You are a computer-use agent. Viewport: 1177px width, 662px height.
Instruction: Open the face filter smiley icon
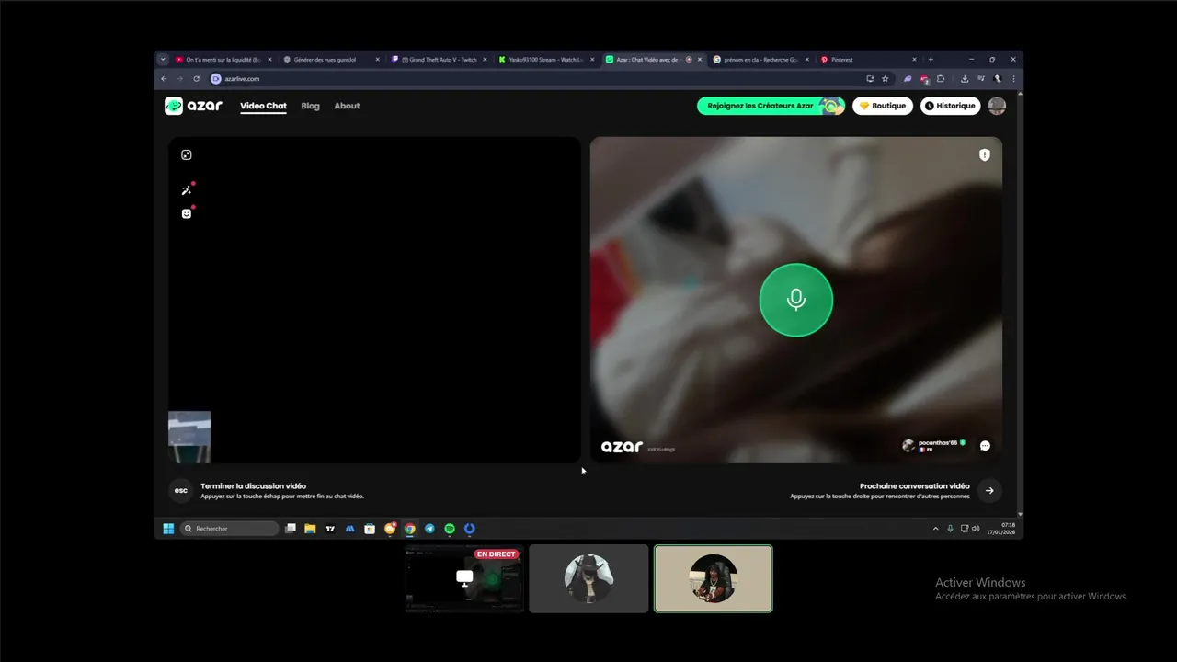[187, 213]
